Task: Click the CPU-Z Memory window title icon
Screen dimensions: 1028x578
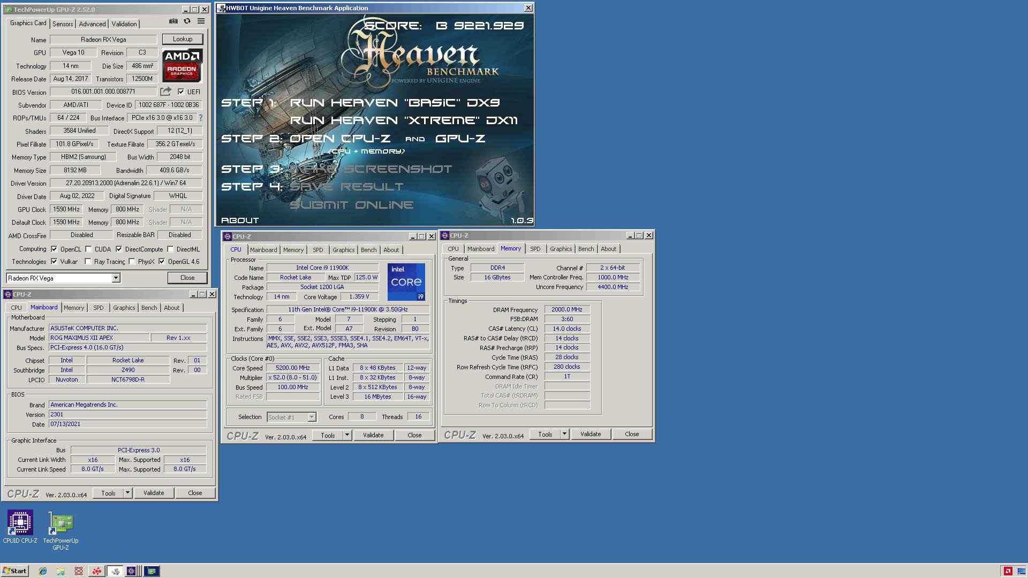Action: [445, 235]
